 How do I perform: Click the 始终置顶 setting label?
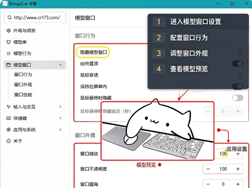[x=89, y=64]
